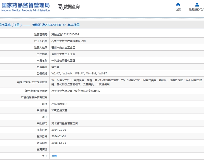Click approval department 河北省药品监督管理局
This screenshot has height=161, width=204.
[x=65, y=123]
